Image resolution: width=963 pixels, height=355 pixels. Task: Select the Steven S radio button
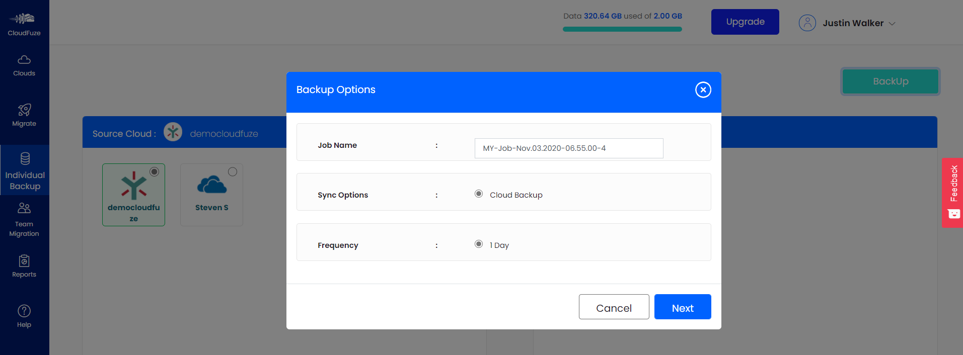tap(233, 171)
